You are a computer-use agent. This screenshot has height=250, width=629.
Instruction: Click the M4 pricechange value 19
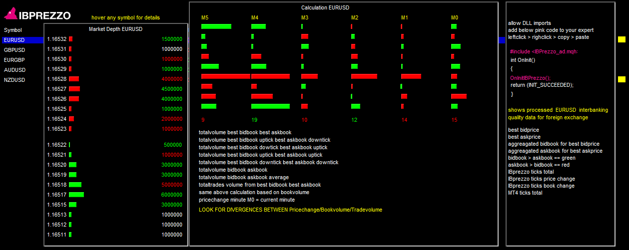(254, 120)
